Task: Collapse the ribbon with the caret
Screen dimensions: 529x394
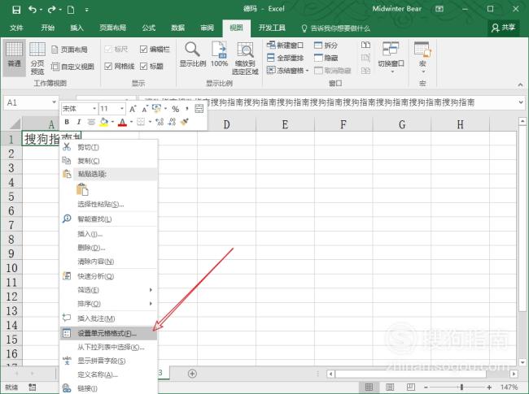Action: pos(520,84)
